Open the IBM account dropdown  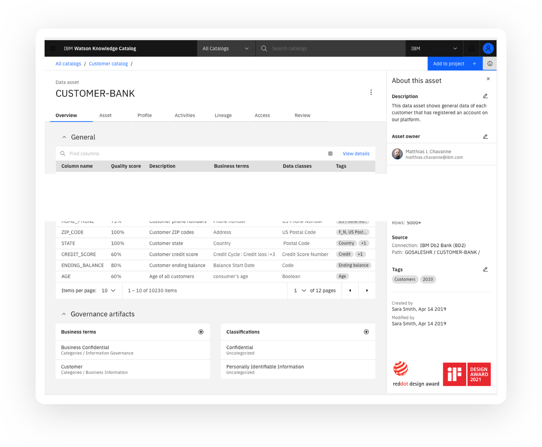tap(434, 48)
